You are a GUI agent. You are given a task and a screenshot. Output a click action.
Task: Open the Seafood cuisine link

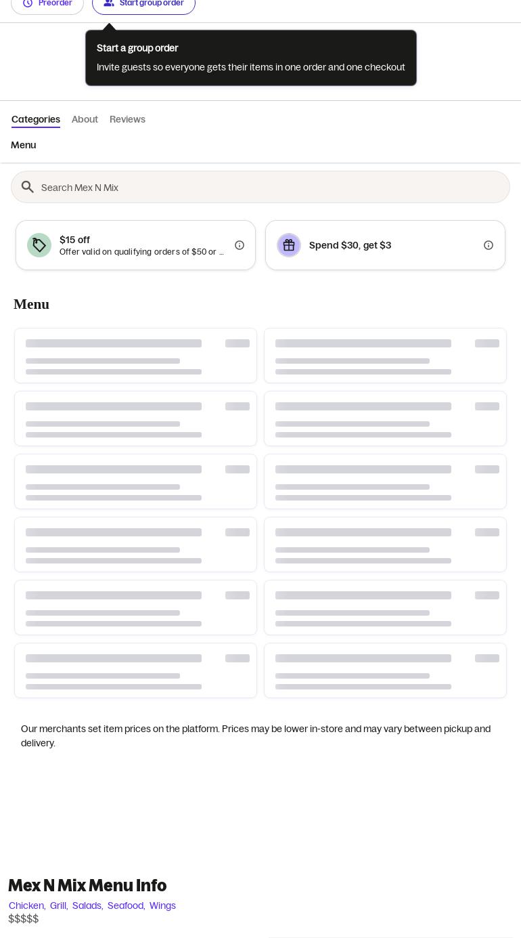tap(127, 905)
